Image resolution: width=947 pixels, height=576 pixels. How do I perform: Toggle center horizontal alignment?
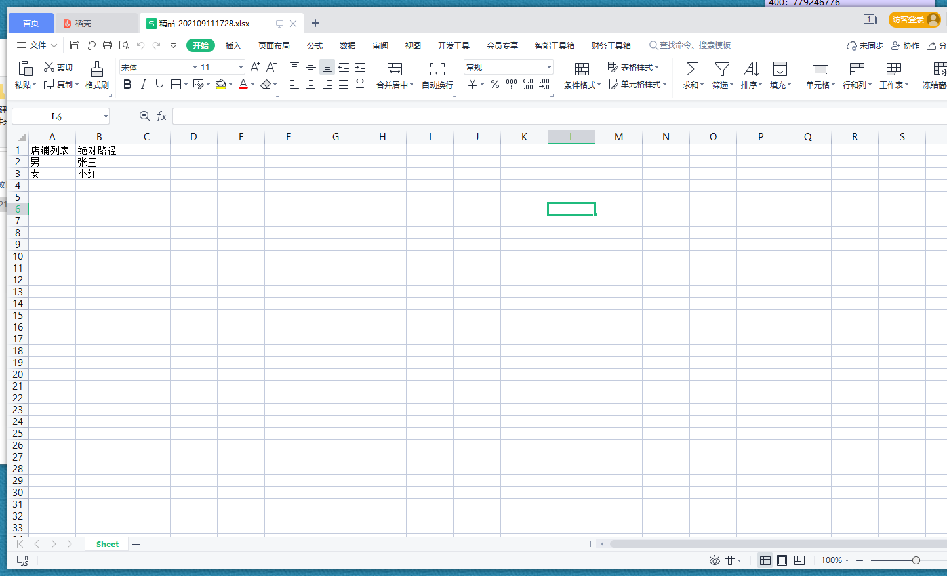pos(311,84)
